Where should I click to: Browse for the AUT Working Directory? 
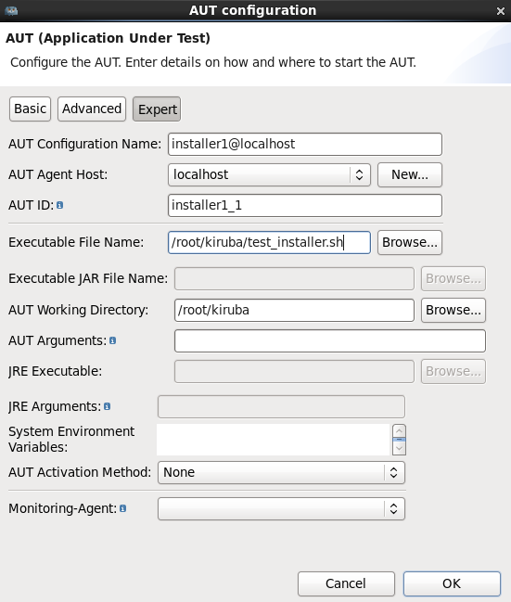[454, 310]
